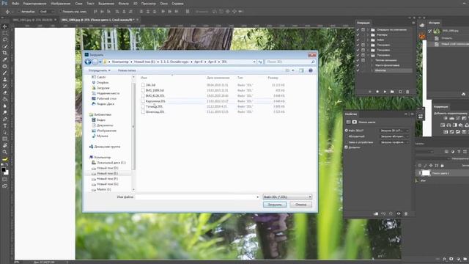Image resolution: width=469 pixels, height=264 pixels.
Task: Select the Zoom magnifier tool
Action: coord(5,152)
